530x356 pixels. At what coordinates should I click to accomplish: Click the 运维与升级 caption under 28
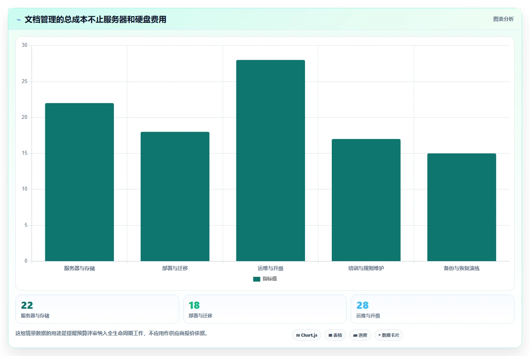(x=368, y=316)
